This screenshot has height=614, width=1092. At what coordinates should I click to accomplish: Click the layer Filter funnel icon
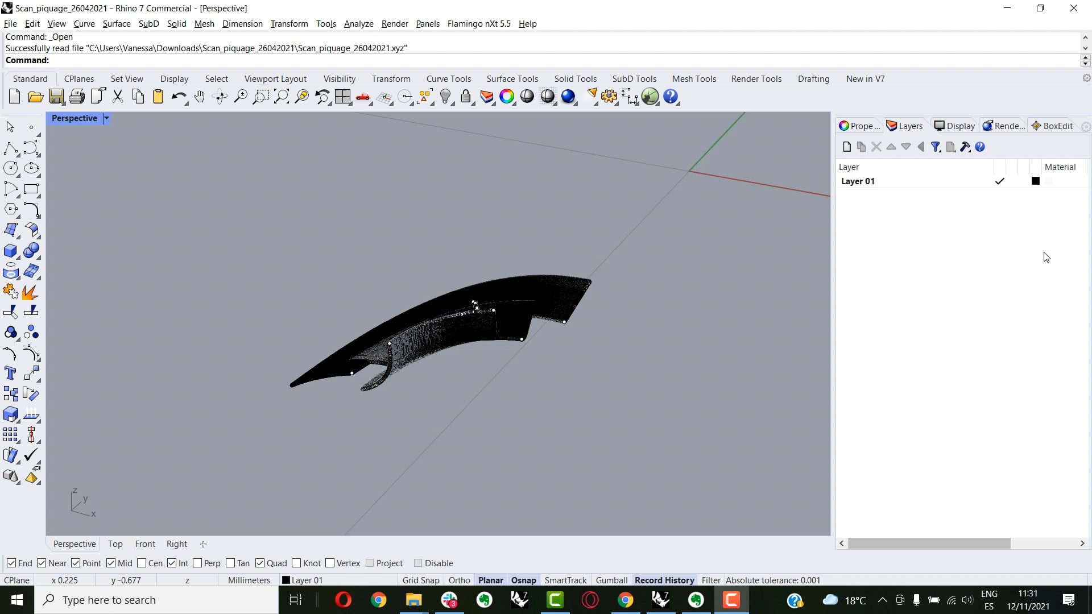click(935, 147)
